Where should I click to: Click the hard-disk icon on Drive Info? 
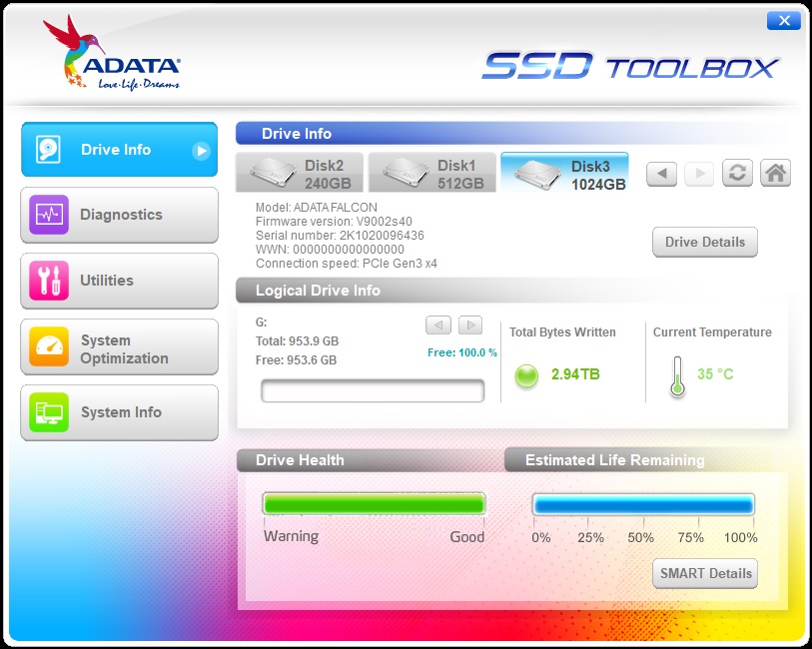click(x=48, y=150)
